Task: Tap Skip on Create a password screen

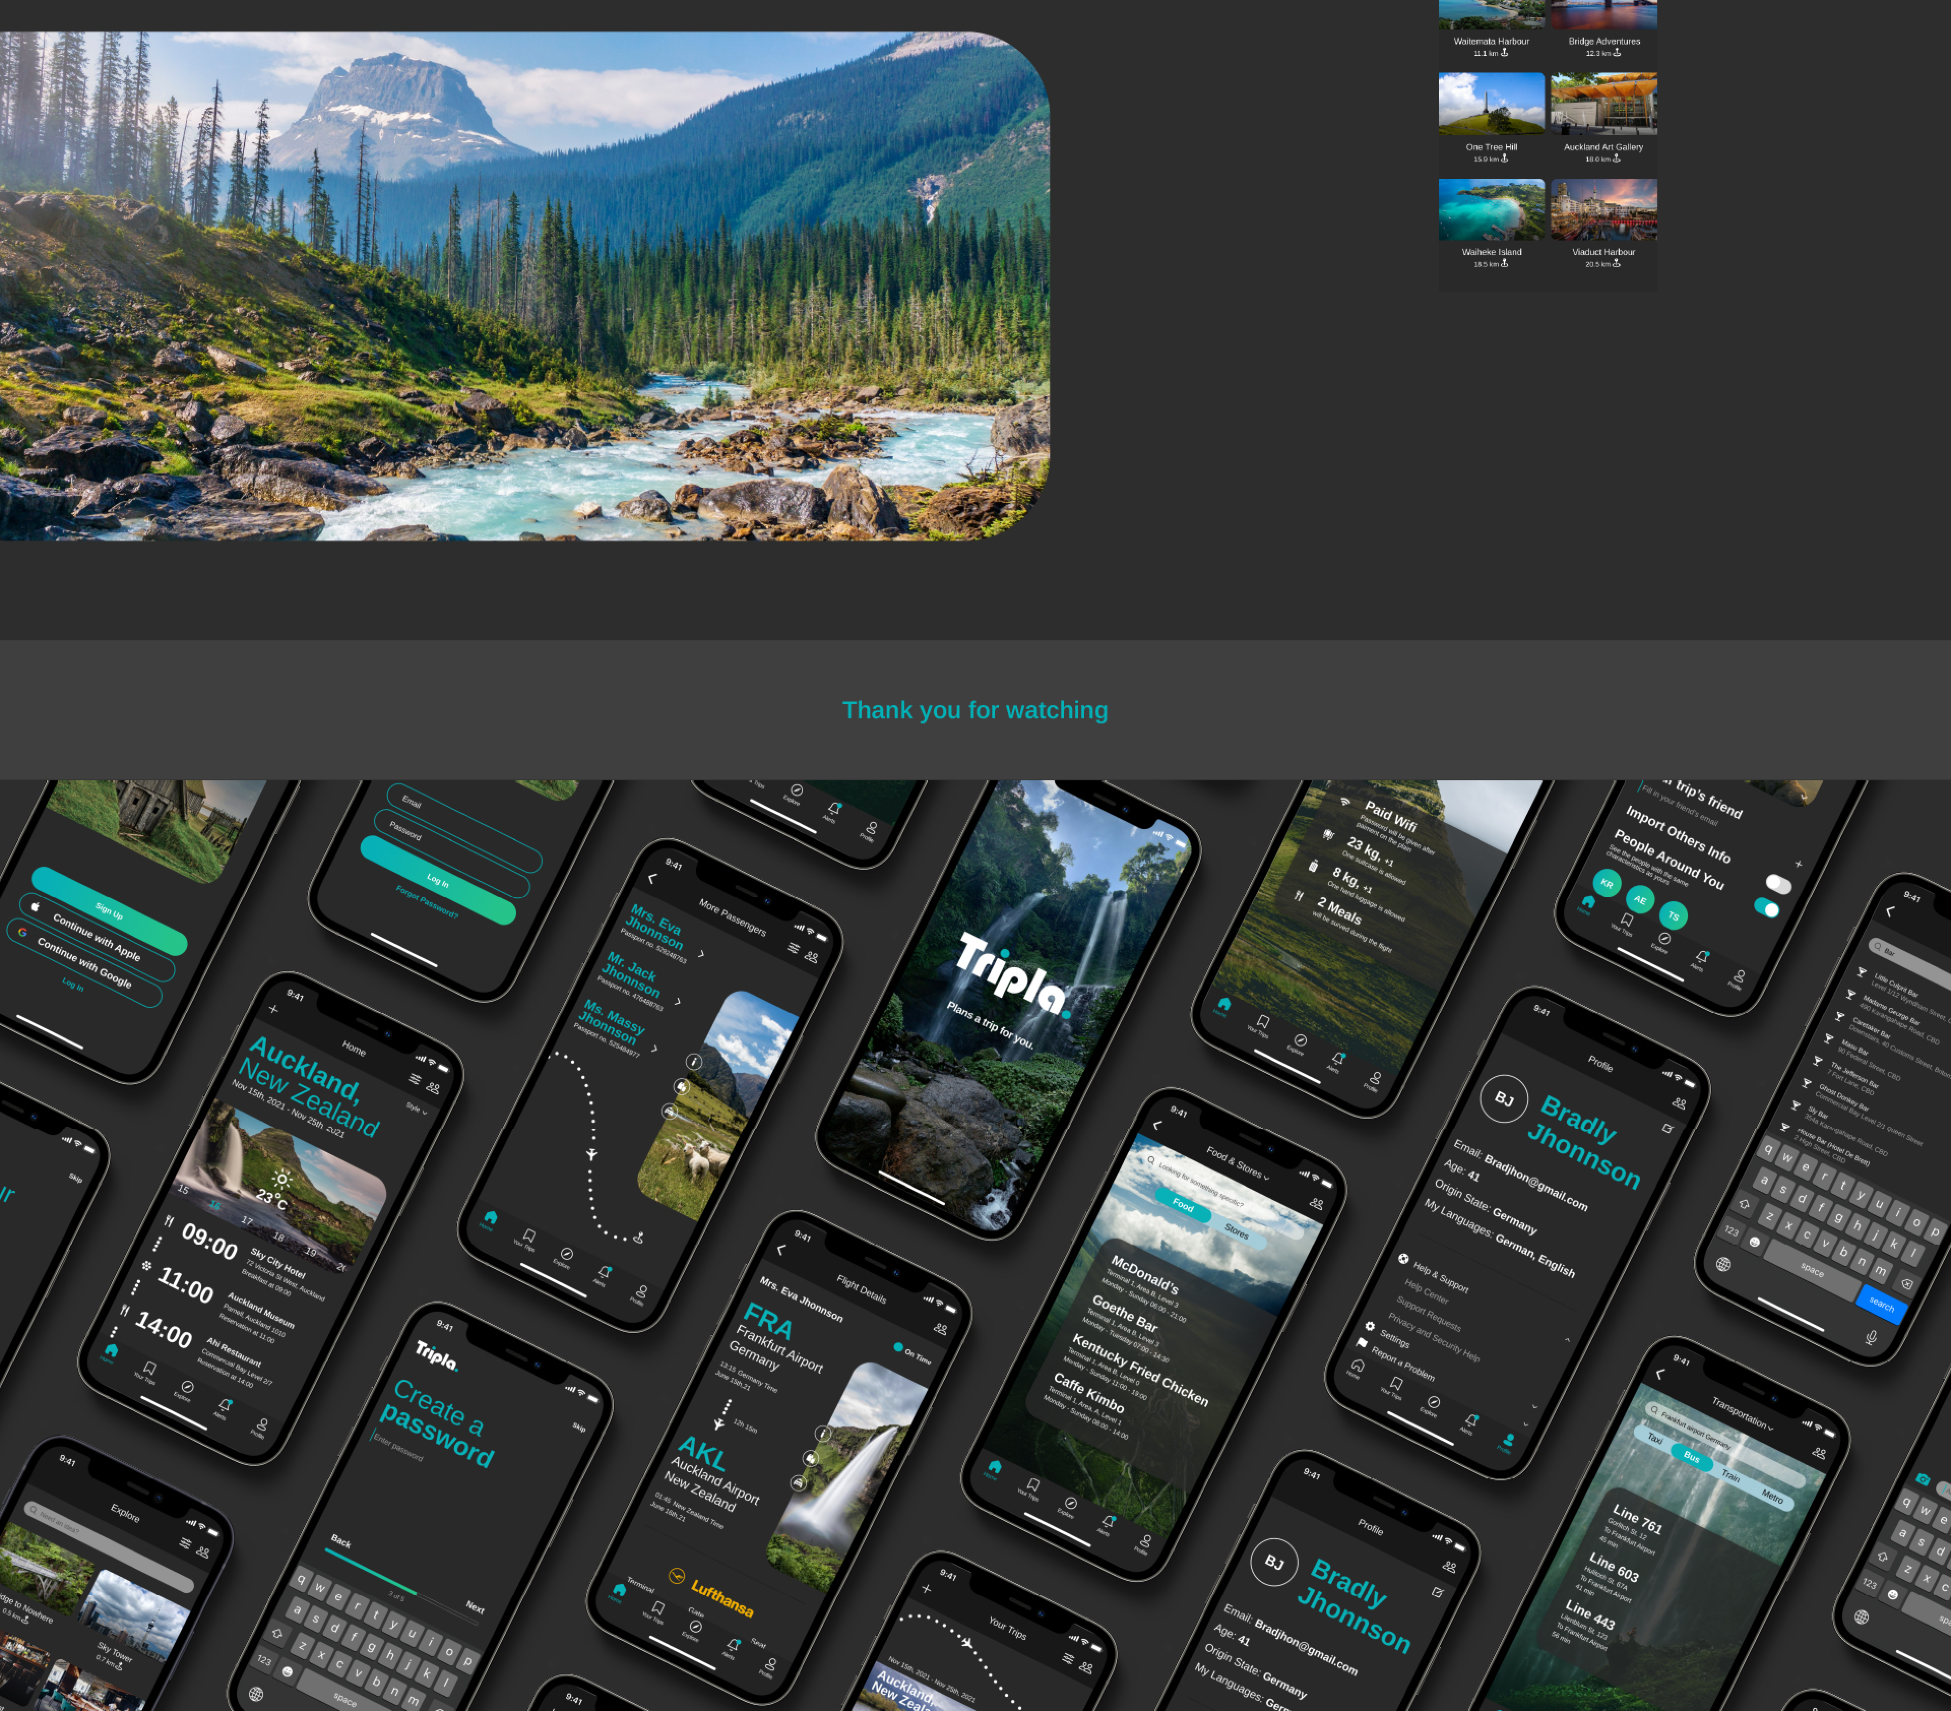Action: point(578,1427)
